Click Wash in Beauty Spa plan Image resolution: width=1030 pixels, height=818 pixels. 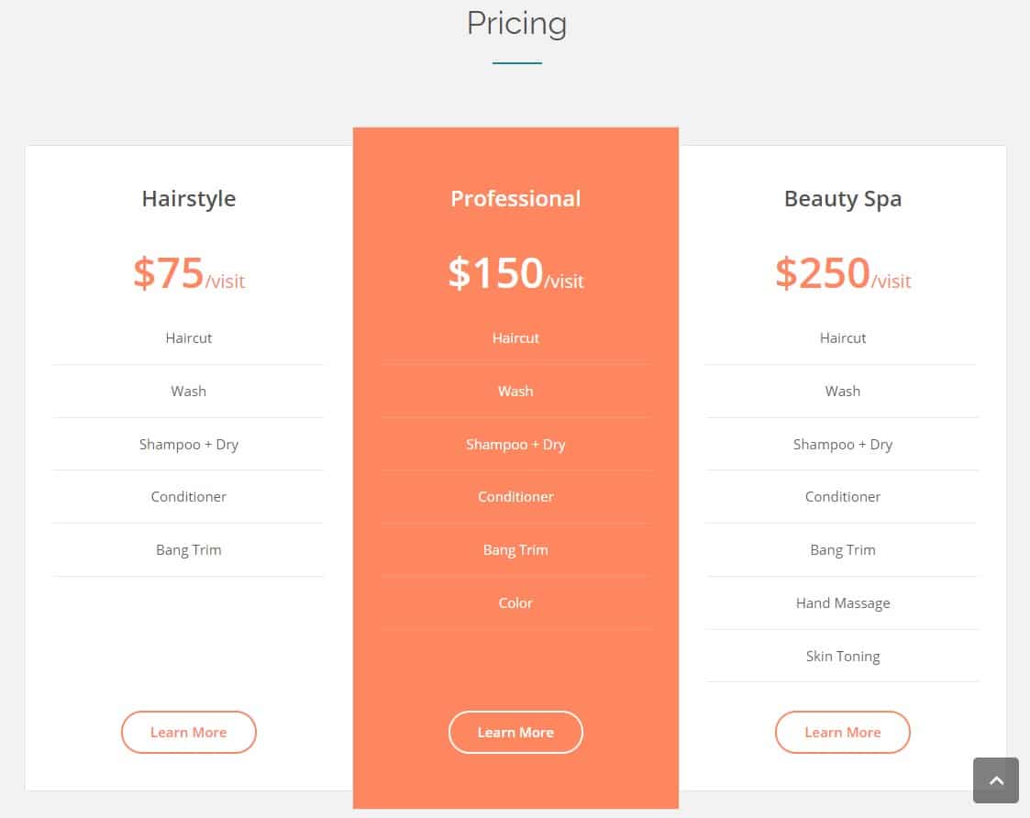pyautogui.click(x=843, y=391)
